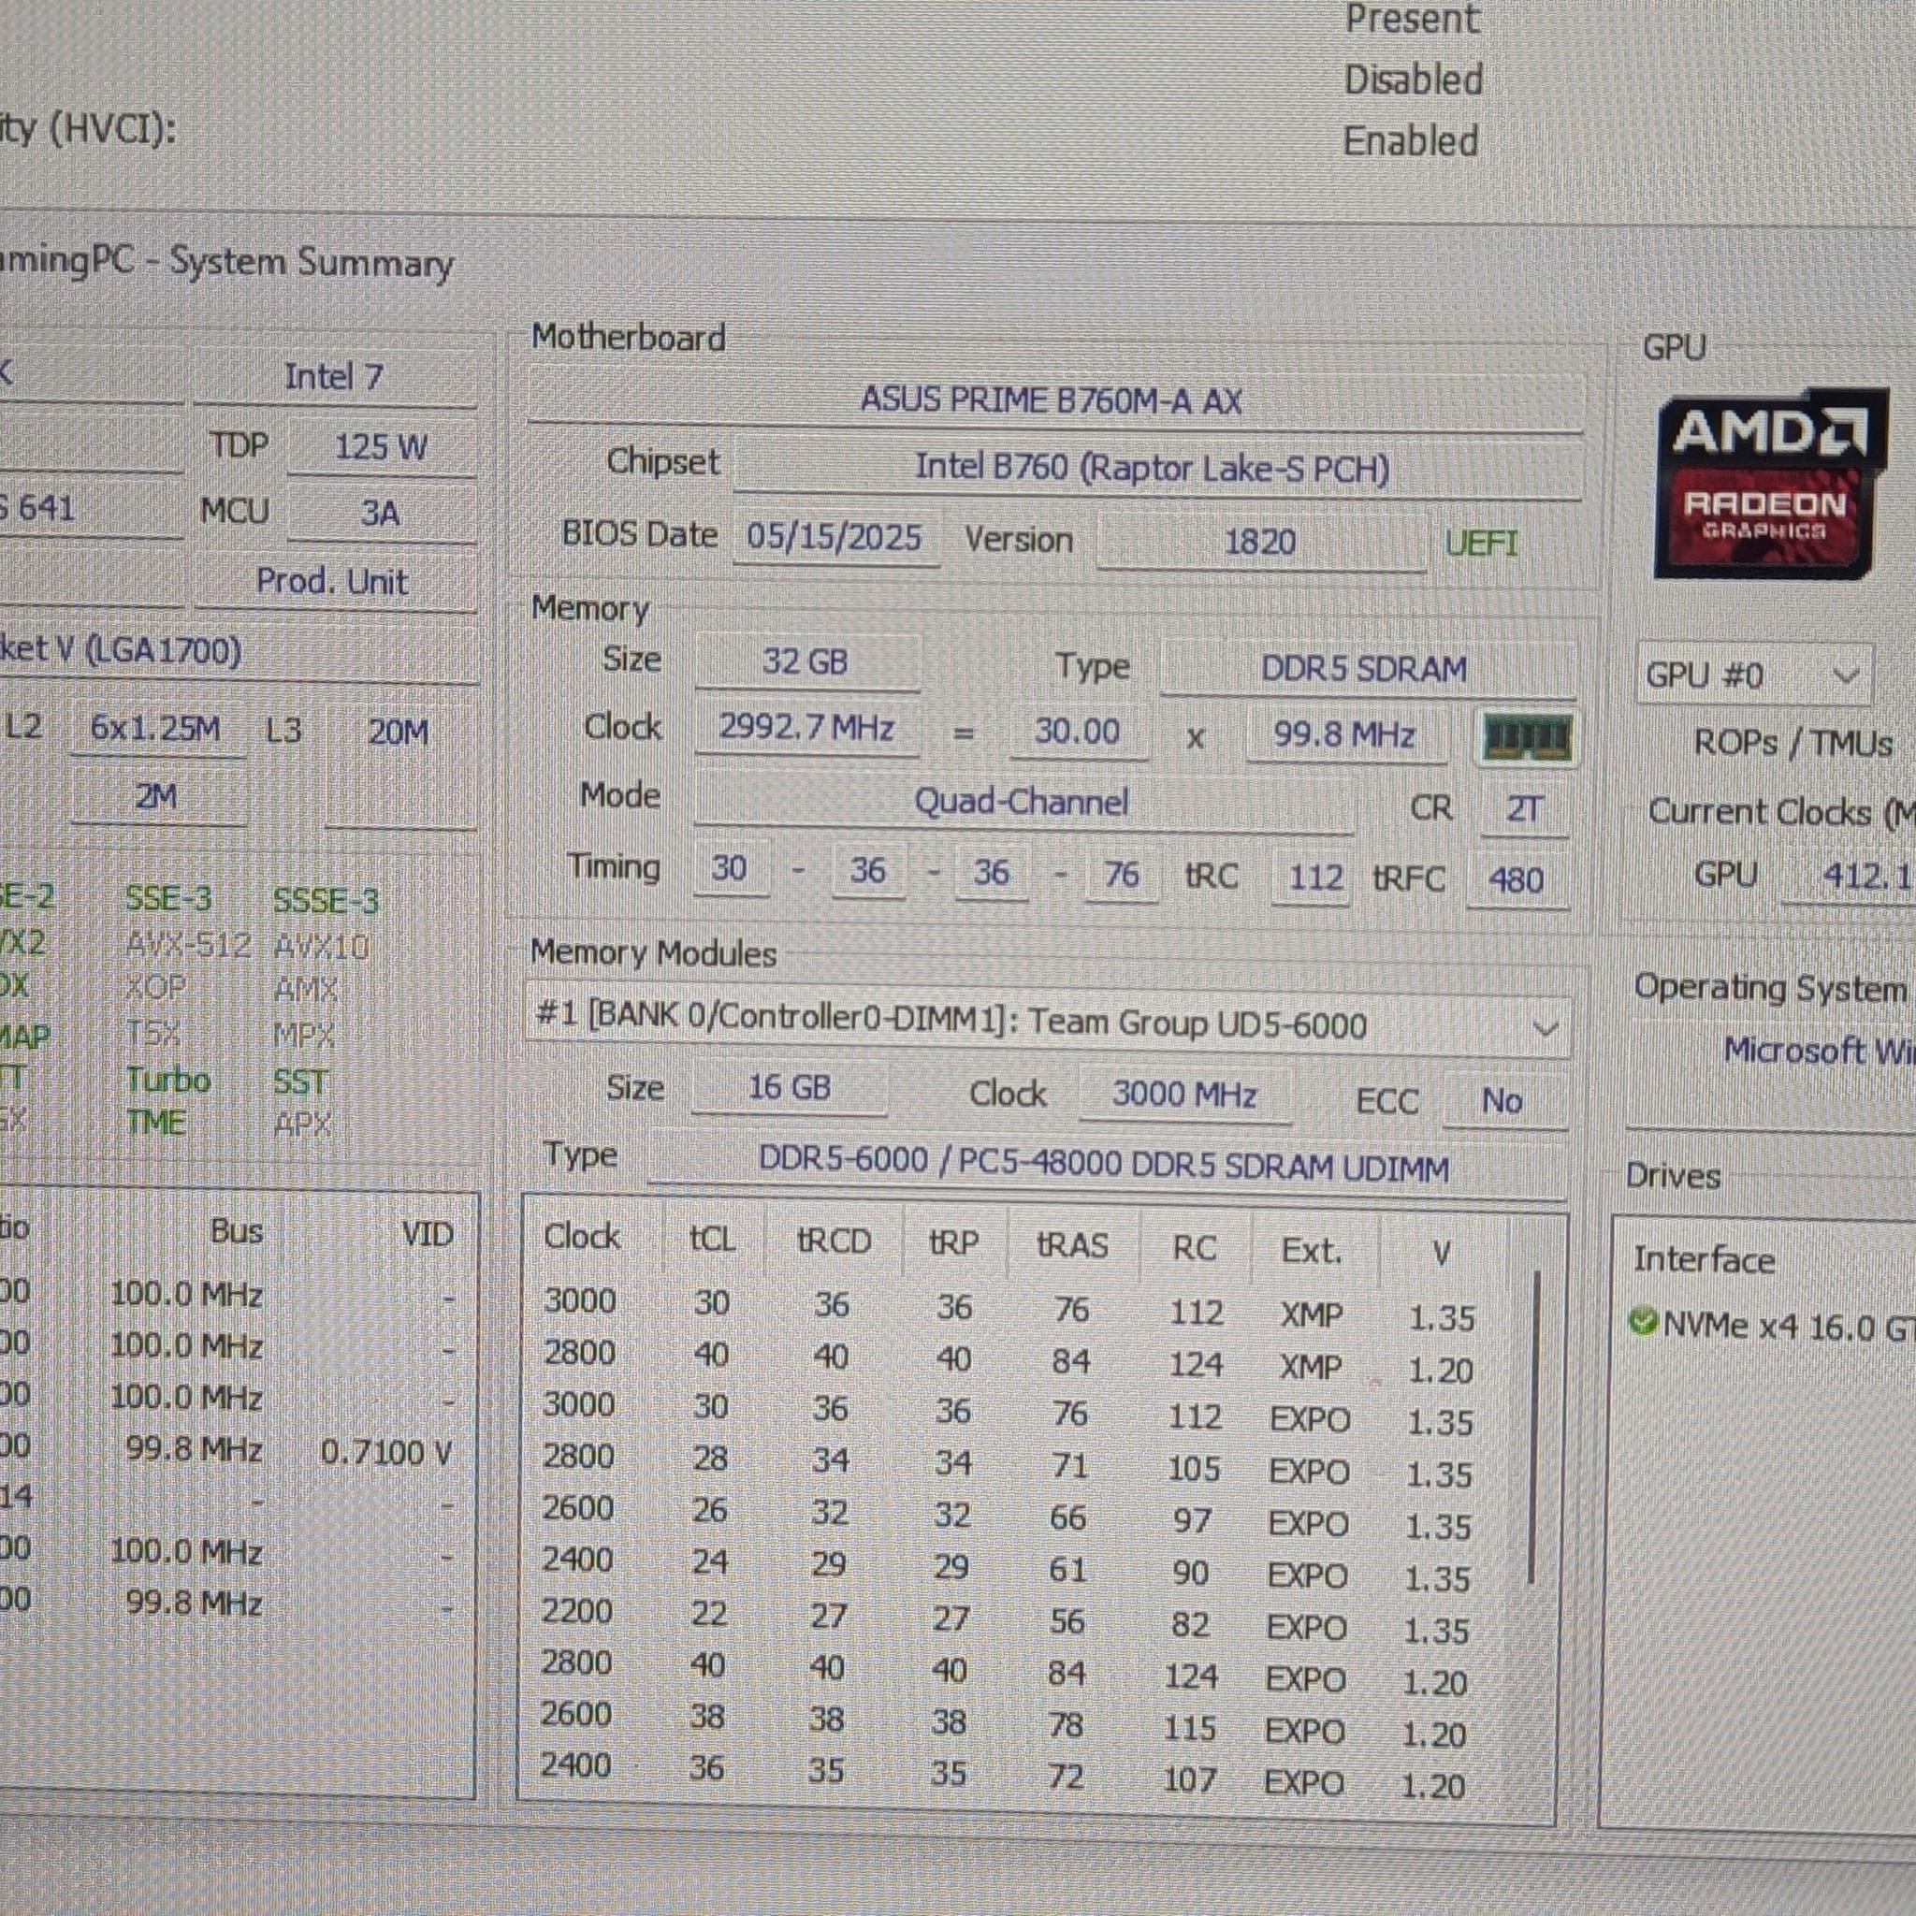Viewport: 1916px width, 1916px height.
Task: Click the NVMe x4 16.0 drive entry
Action: point(1771,1327)
